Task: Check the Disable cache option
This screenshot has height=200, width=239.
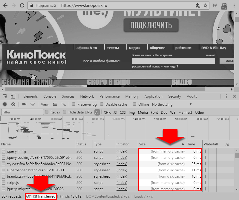Action: coord(102,104)
